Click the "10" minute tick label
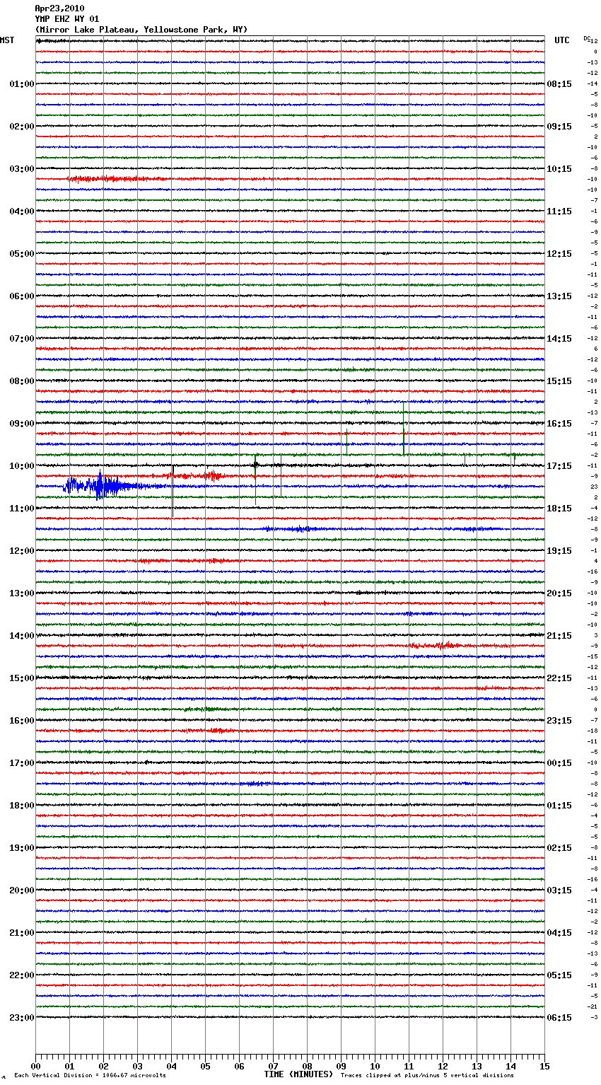Viewport: 601px width, 1085px height. pyautogui.click(x=375, y=1066)
